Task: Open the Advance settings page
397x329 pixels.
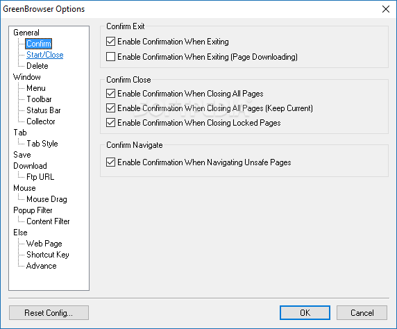Action: click(x=42, y=266)
